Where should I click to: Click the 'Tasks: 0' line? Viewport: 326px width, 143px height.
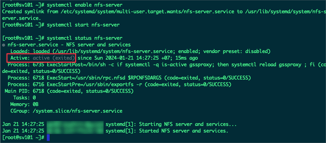24,98
